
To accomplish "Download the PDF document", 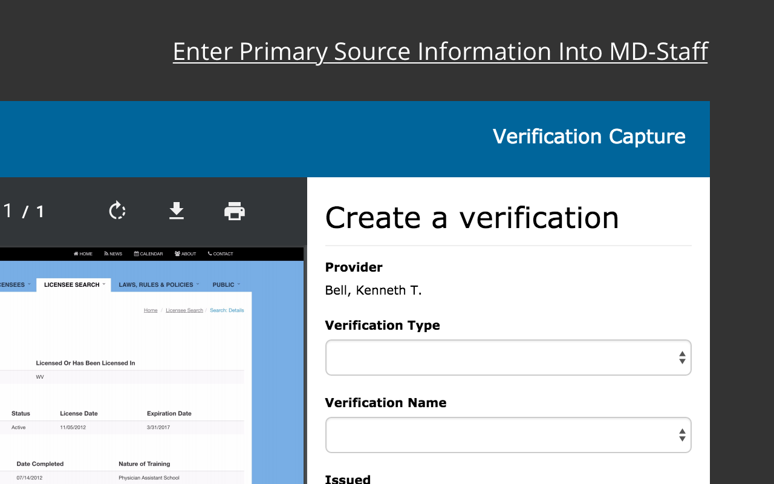I will tap(177, 211).
